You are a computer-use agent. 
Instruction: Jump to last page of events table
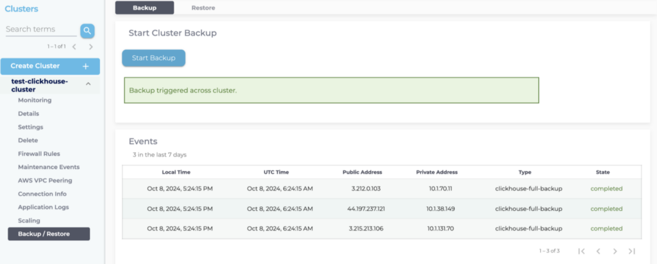click(632, 251)
